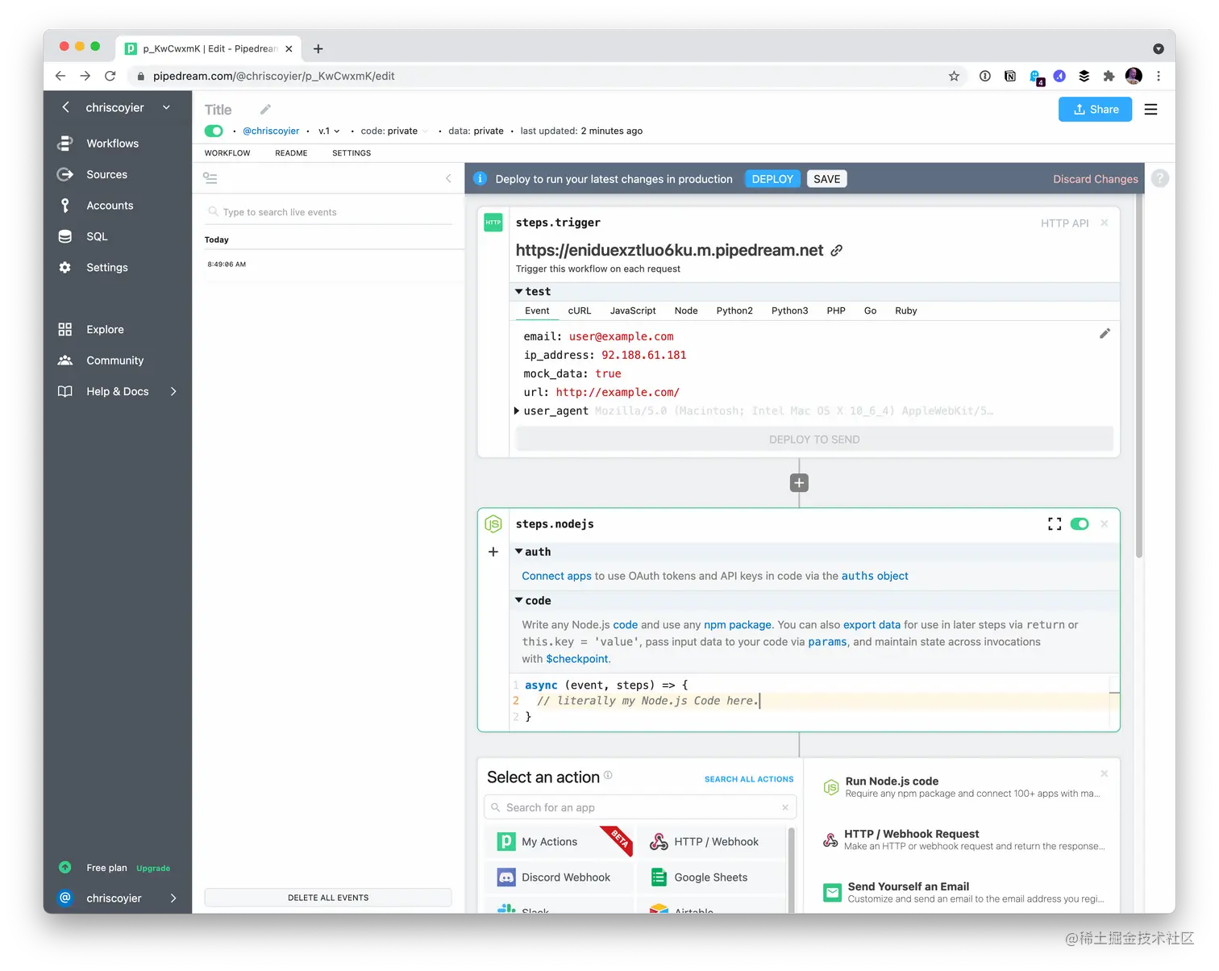The width and height of the screenshot is (1219, 971).
Task: Click the event list filter icon
Action: [x=210, y=178]
